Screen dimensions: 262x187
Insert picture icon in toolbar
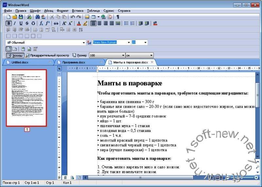pos(87,17)
